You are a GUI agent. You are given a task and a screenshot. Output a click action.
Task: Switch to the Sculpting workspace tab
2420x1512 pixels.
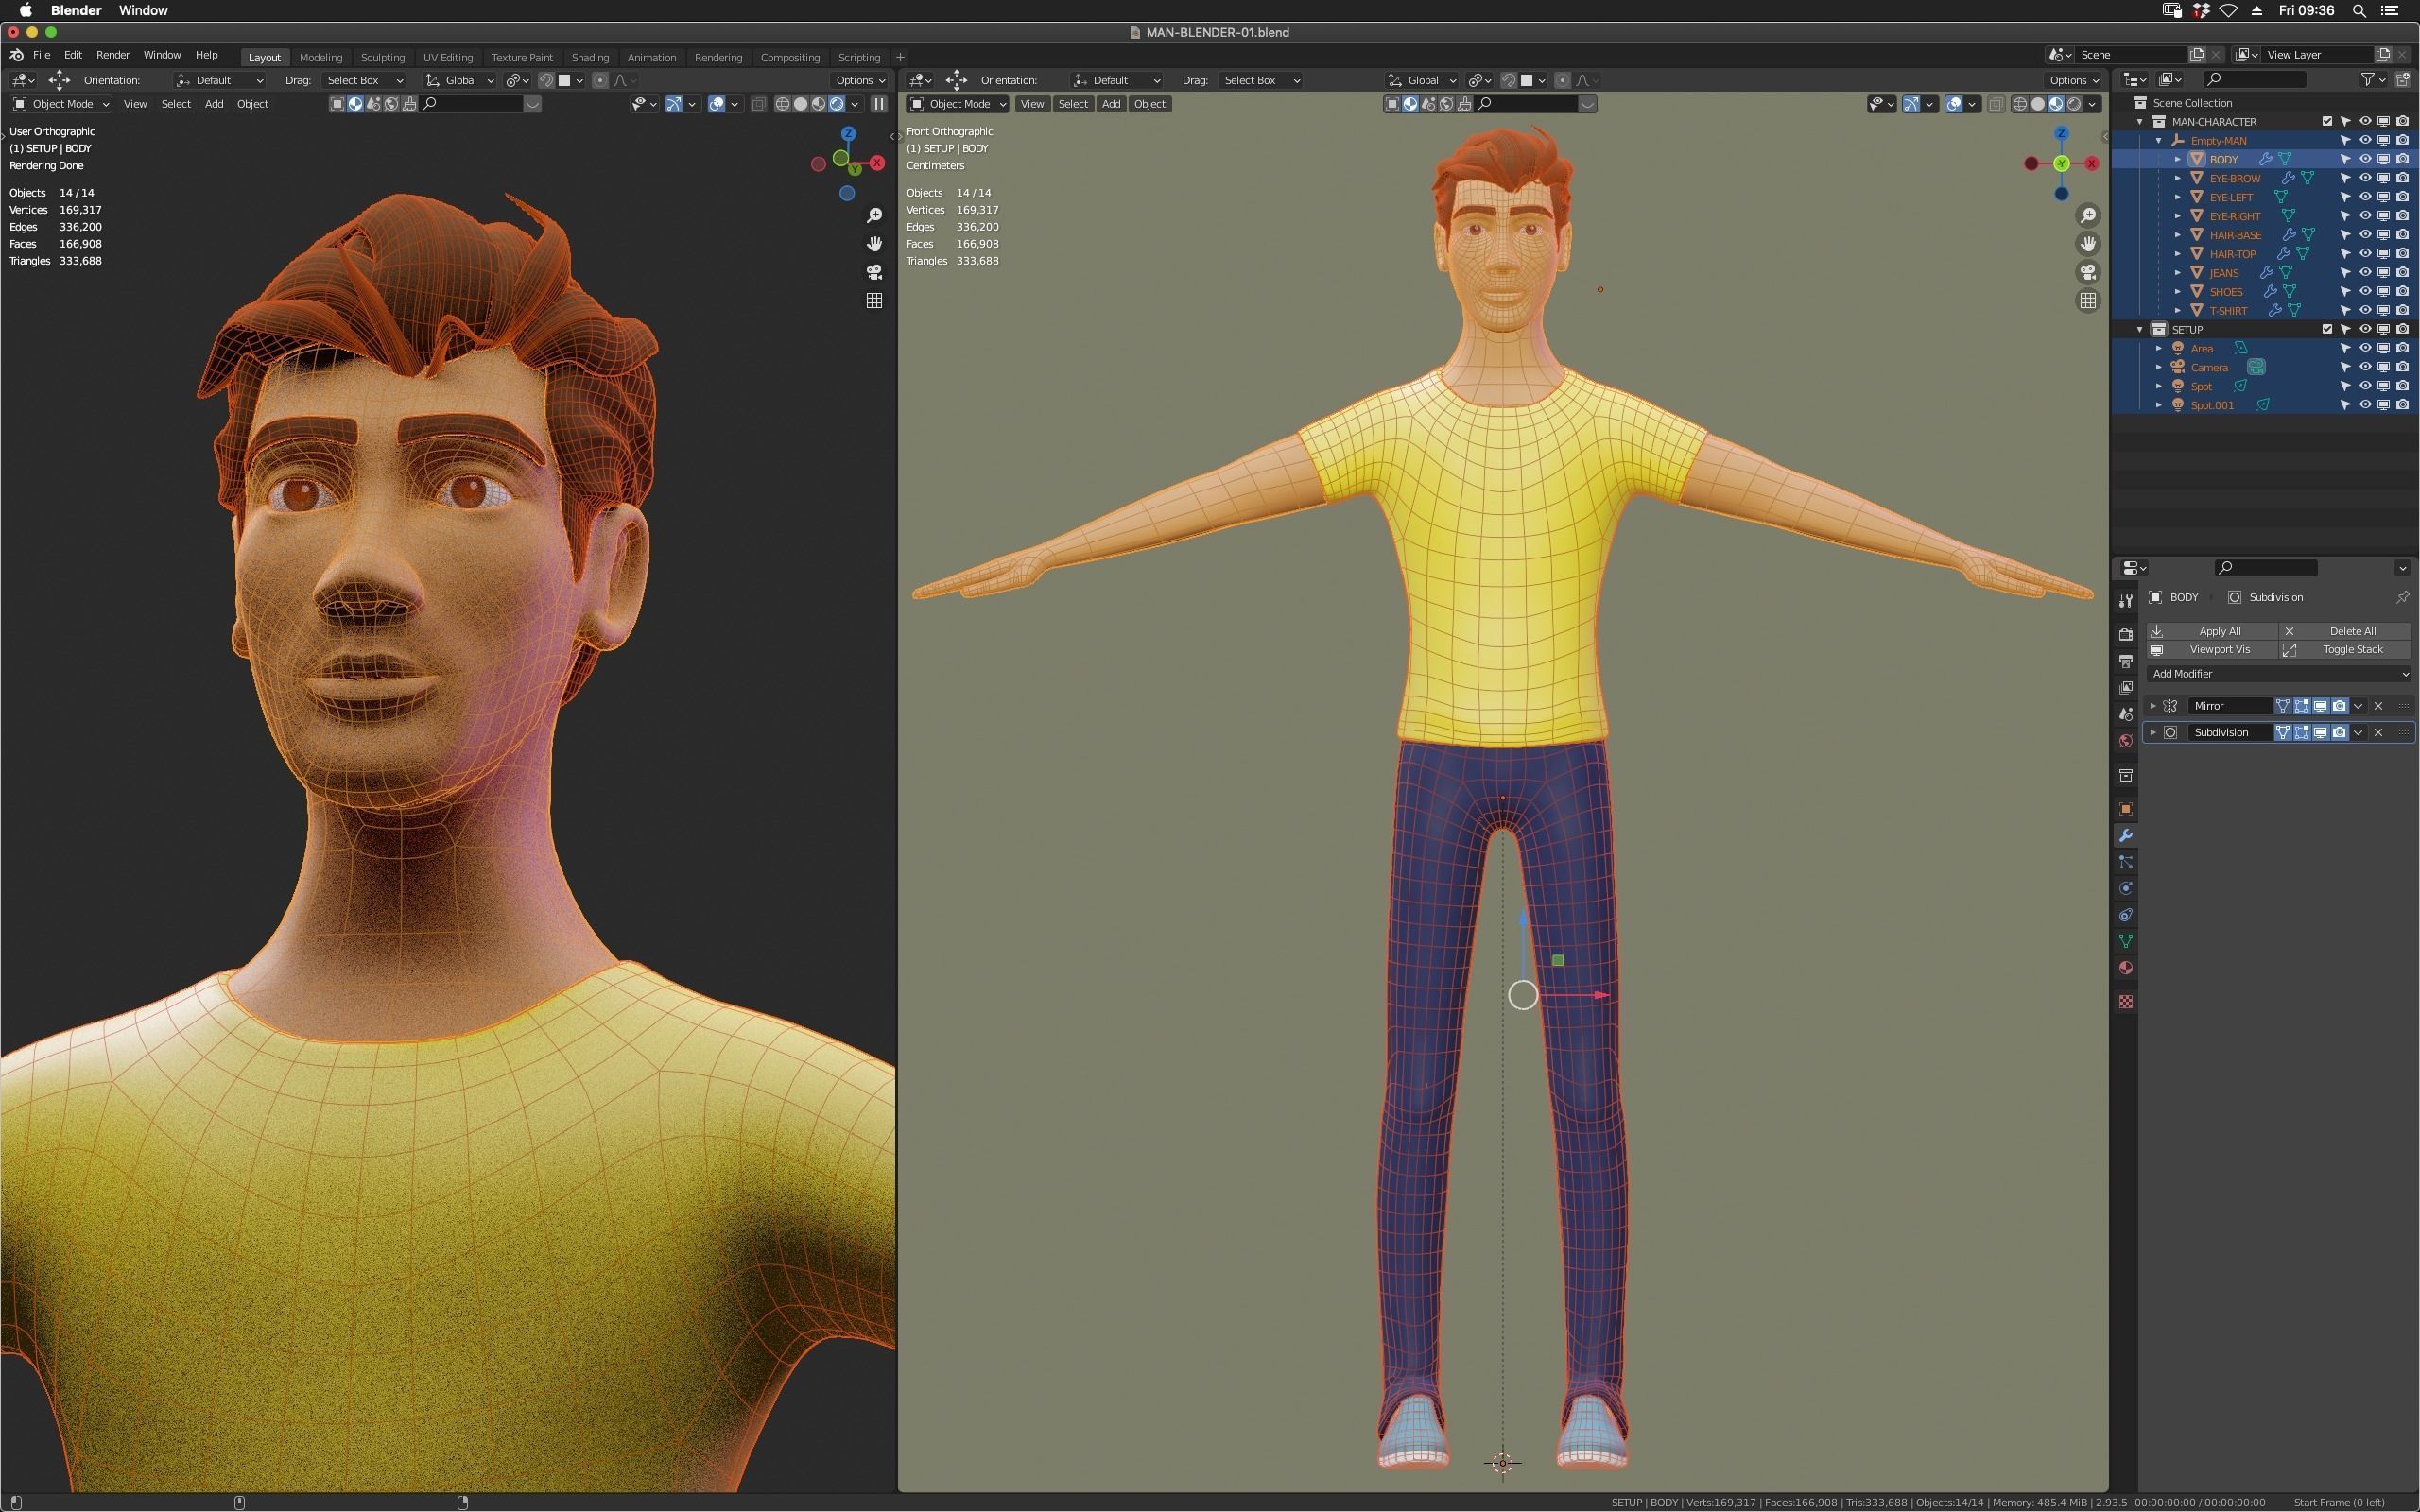[x=382, y=57]
